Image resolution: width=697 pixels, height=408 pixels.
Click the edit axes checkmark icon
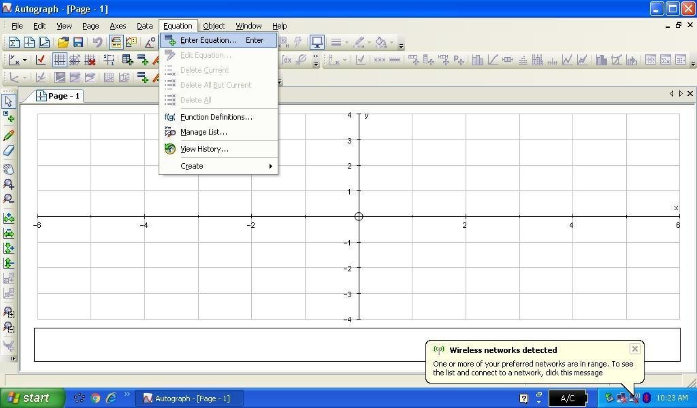tap(41, 60)
